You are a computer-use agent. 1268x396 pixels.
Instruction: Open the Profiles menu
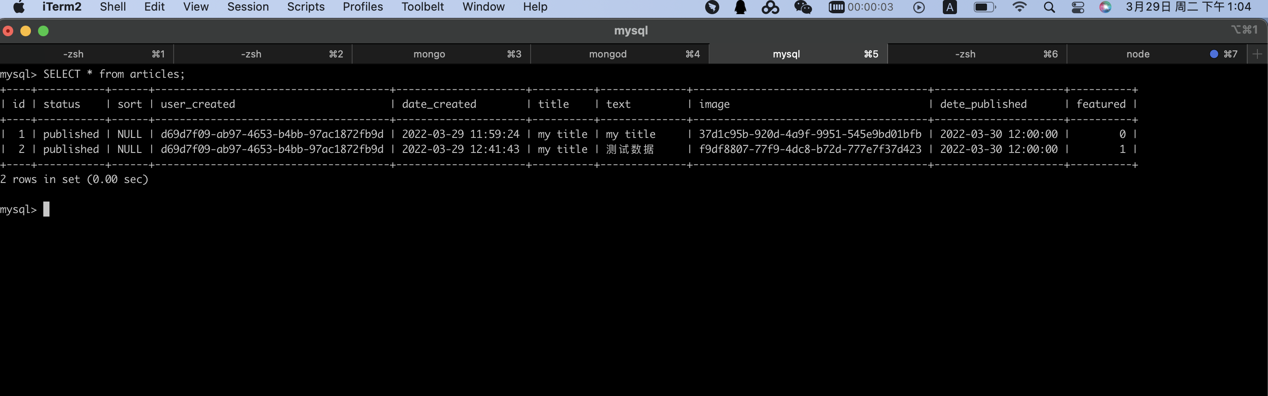pos(363,7)
